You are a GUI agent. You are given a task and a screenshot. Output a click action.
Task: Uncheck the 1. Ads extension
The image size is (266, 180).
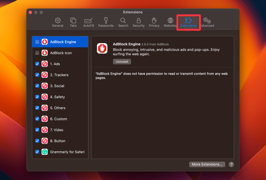click(37, 64)
